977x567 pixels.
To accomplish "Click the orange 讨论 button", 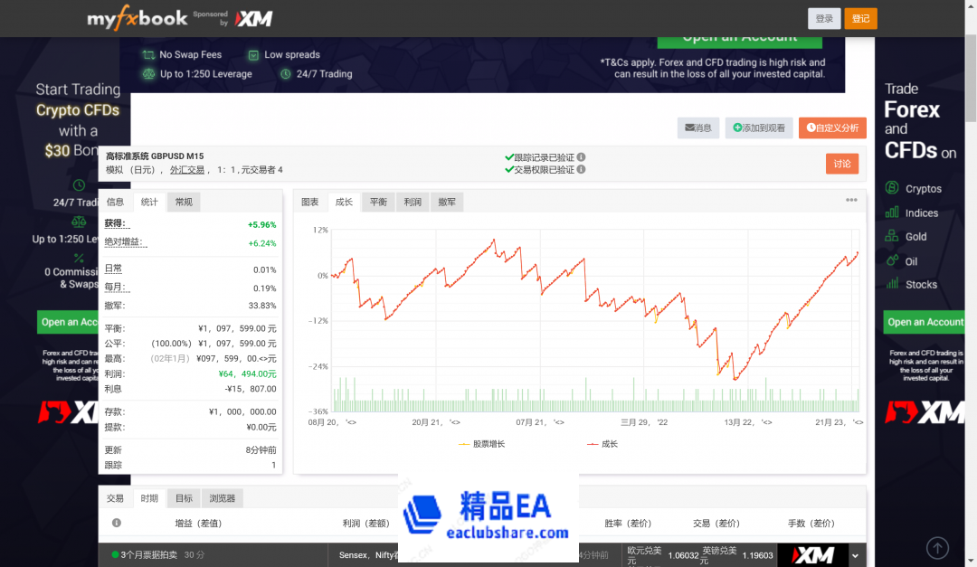I will pyautogui.click(x=842, y=163).
